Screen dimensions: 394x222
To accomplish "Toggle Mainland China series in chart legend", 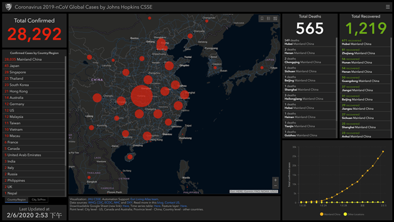I will 330,214.
